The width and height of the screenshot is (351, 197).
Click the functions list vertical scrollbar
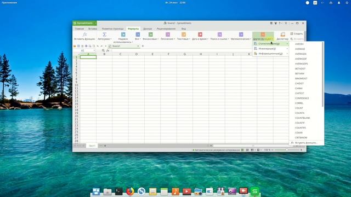click(322, 74)
